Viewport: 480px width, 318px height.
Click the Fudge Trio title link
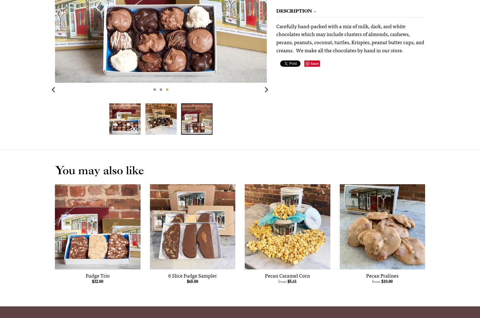pos(98,276)
